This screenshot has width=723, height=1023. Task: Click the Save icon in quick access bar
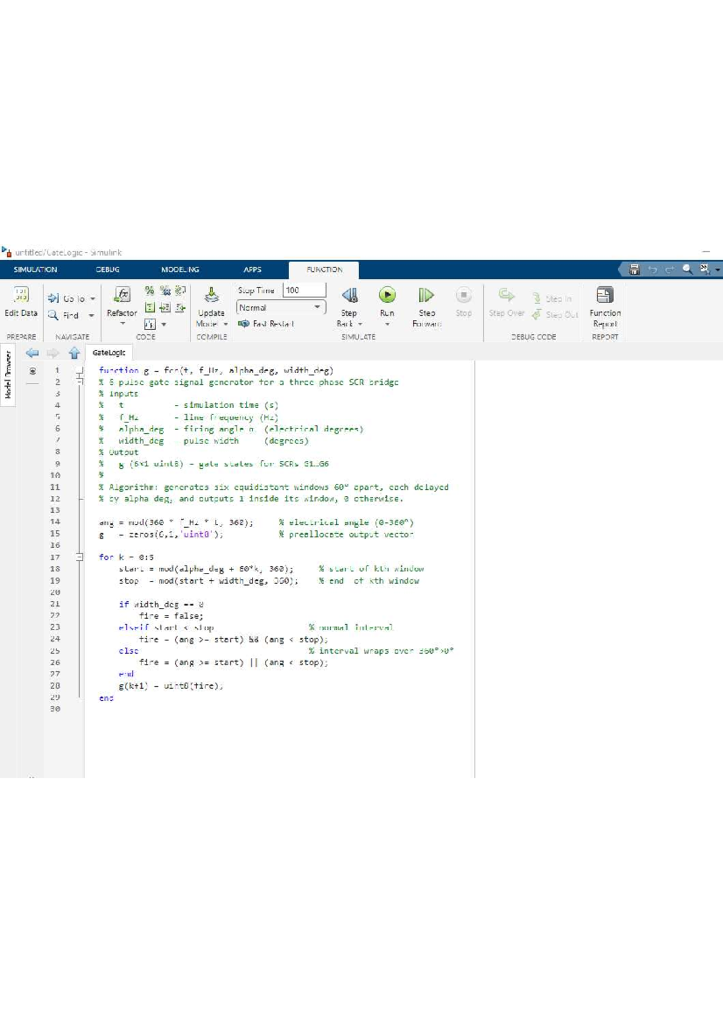(x=634, y=269)
